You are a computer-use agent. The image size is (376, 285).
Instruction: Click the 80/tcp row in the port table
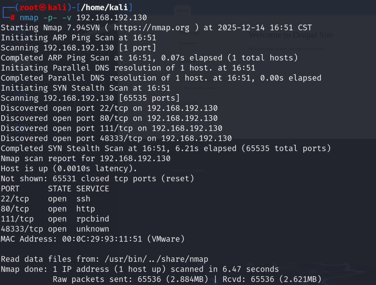(x=15, y=209)
